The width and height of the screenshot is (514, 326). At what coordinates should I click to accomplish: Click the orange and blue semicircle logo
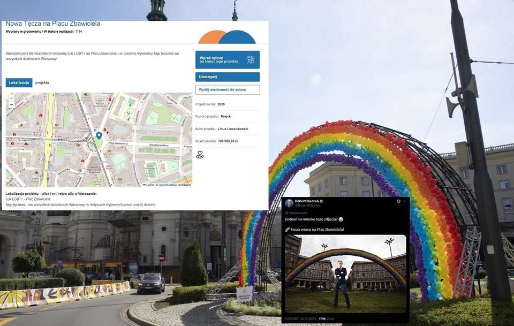tap(227, 37)
